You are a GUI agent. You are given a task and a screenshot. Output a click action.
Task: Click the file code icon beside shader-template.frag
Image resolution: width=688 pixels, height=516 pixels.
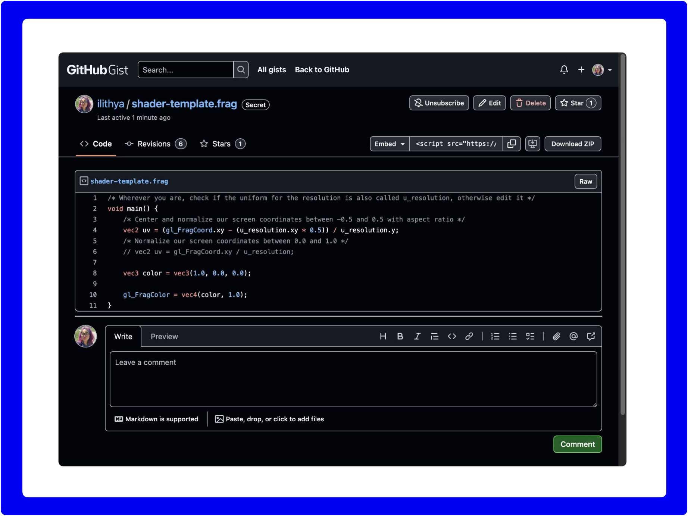(84, 181)
